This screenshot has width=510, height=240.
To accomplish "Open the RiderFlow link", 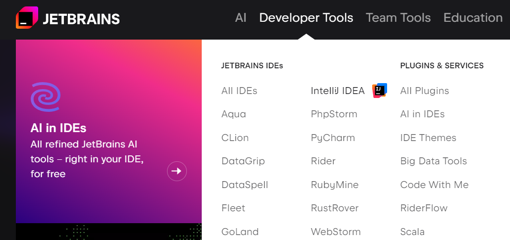I will coord(424,208).
